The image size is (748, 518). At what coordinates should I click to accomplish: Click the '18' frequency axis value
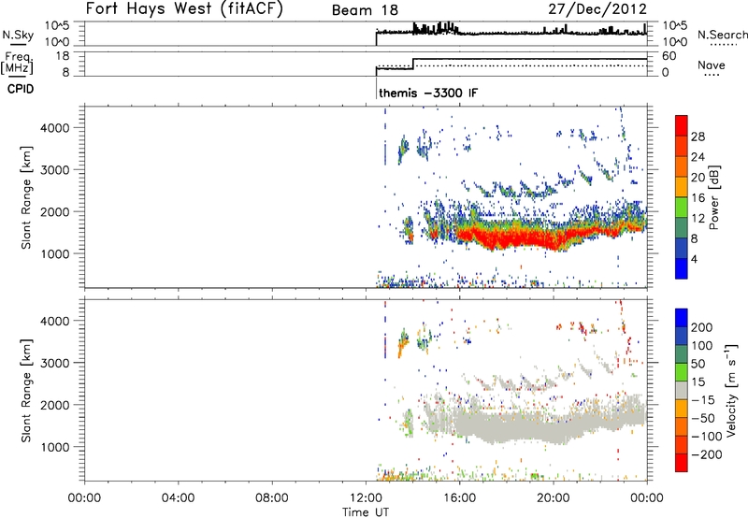click(62, 56)
